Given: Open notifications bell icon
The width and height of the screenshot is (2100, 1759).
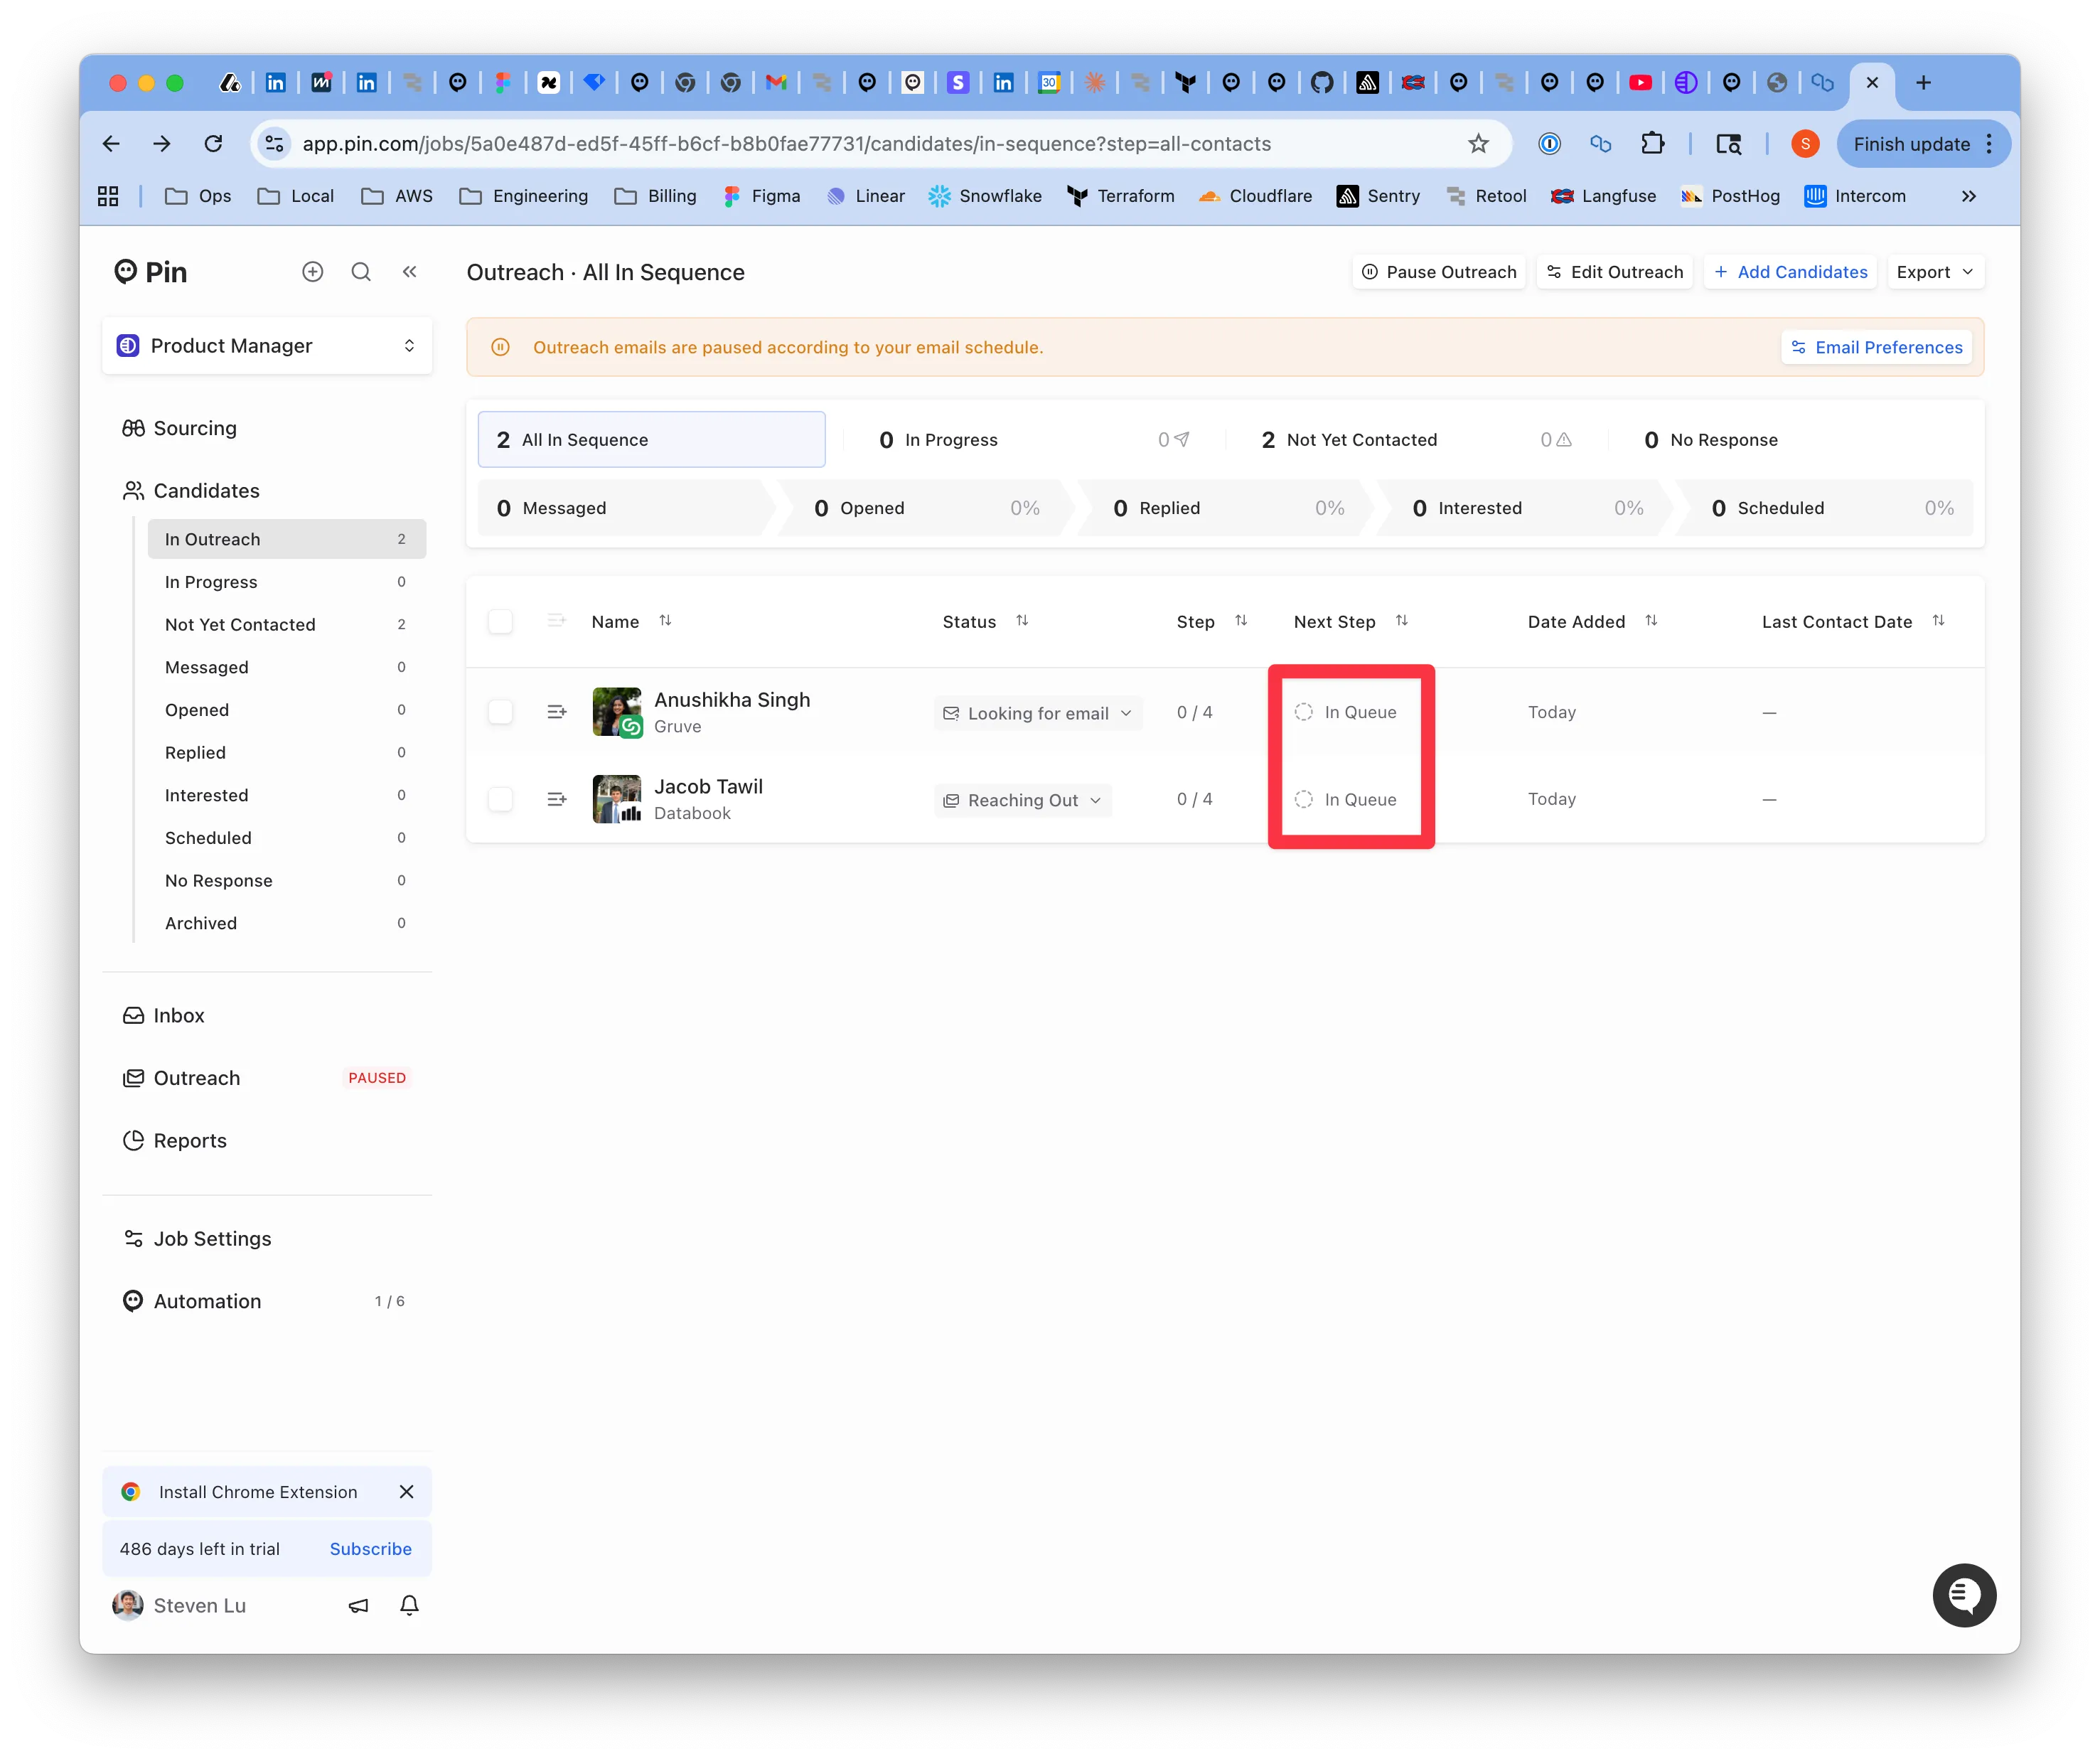Looking at the screenshot, I should (x=409, y=1605).
